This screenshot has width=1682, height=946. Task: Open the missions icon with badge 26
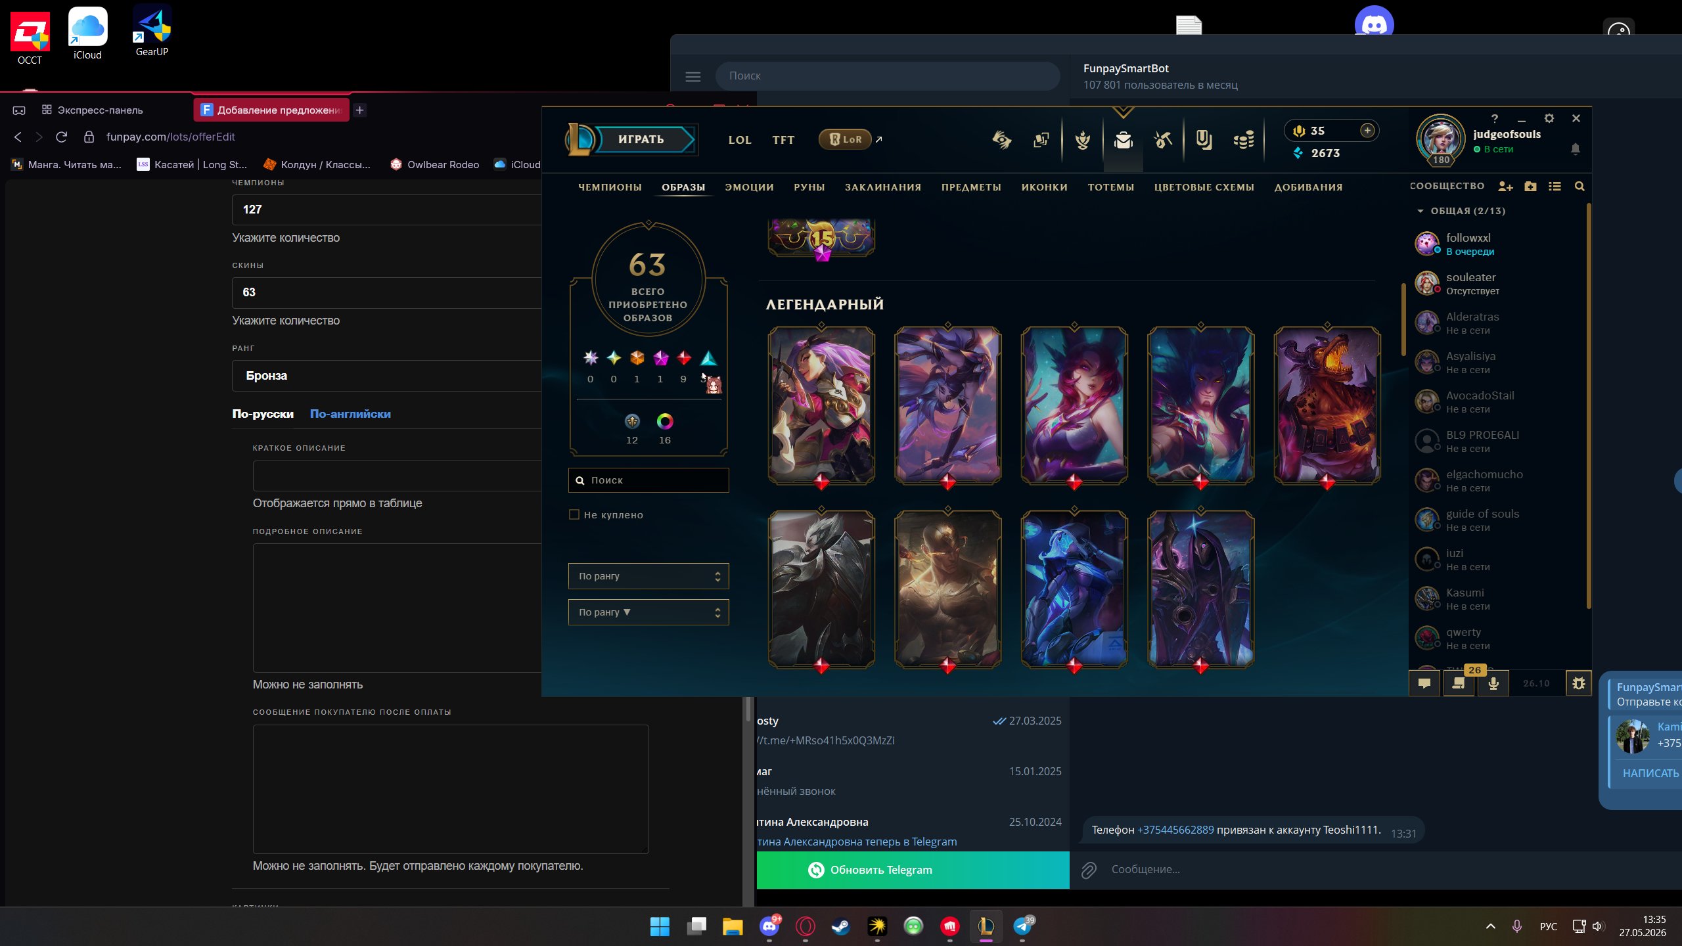tap(1459, 683)
